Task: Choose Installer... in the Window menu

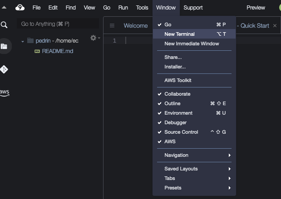Action: pyautogui.click(x=194, y=67)
